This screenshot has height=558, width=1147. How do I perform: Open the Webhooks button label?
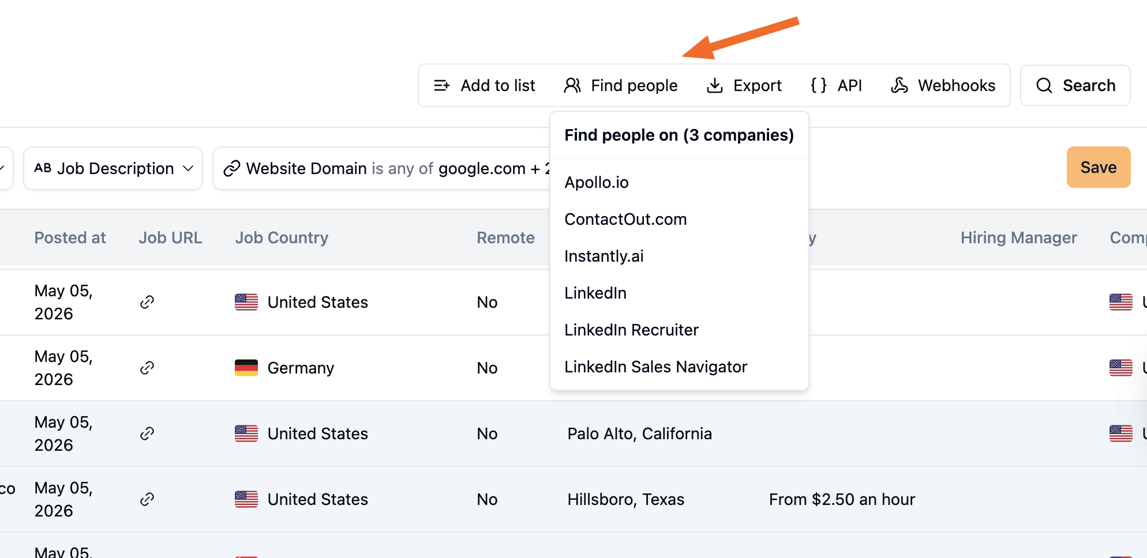coord(957,85)
